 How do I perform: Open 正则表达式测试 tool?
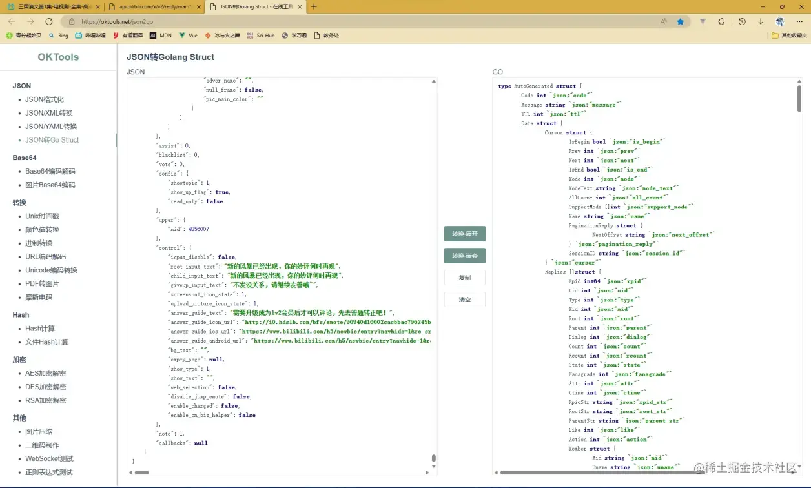49,473
